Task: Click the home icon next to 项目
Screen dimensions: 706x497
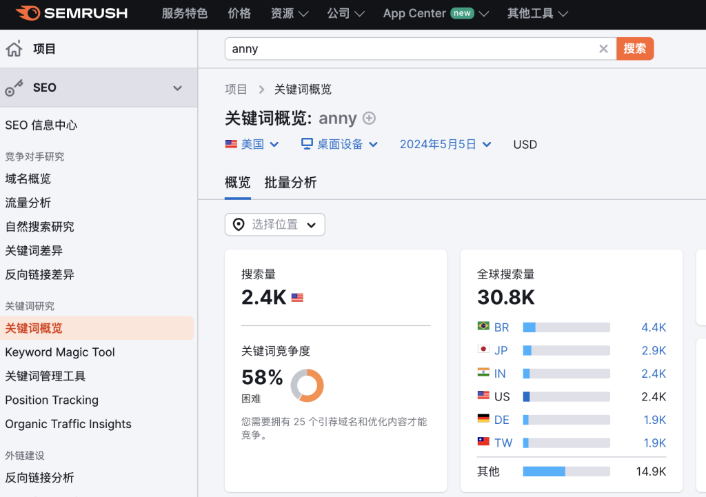Action: [x=15, y=48]
